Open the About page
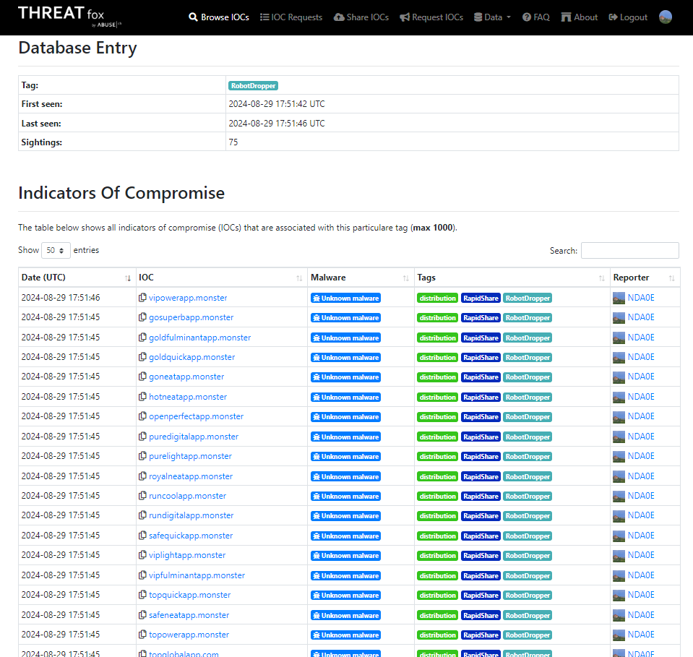 point(580,17)
